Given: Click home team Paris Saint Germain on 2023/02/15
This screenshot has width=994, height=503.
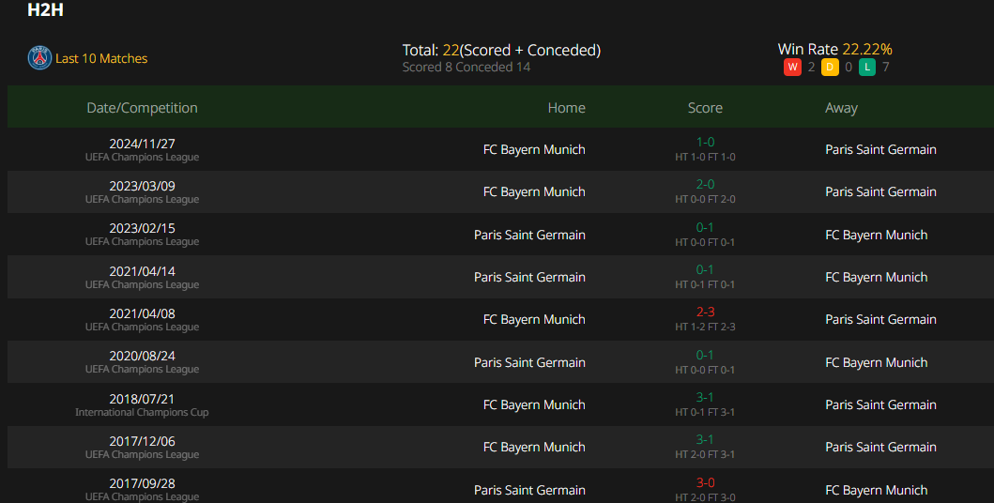Looking at the screenshot, I should tap(529, 235).
